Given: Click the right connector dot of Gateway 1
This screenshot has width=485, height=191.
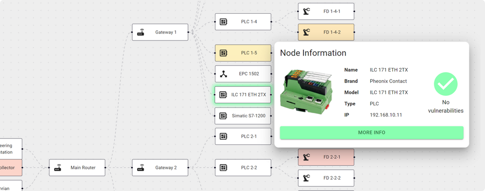Looking at the screenshot, I should pos(188,32).
